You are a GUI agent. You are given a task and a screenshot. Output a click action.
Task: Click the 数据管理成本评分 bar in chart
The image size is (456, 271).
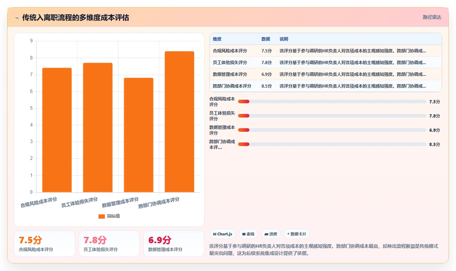tap(139, 135)
